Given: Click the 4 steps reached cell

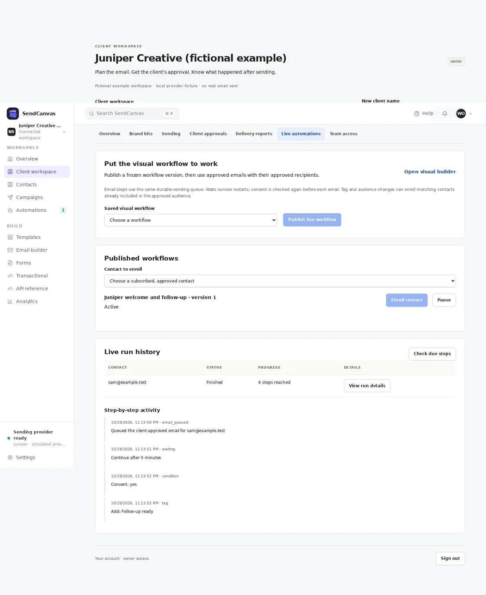Looking at the screenshot, I should [274, 383].
